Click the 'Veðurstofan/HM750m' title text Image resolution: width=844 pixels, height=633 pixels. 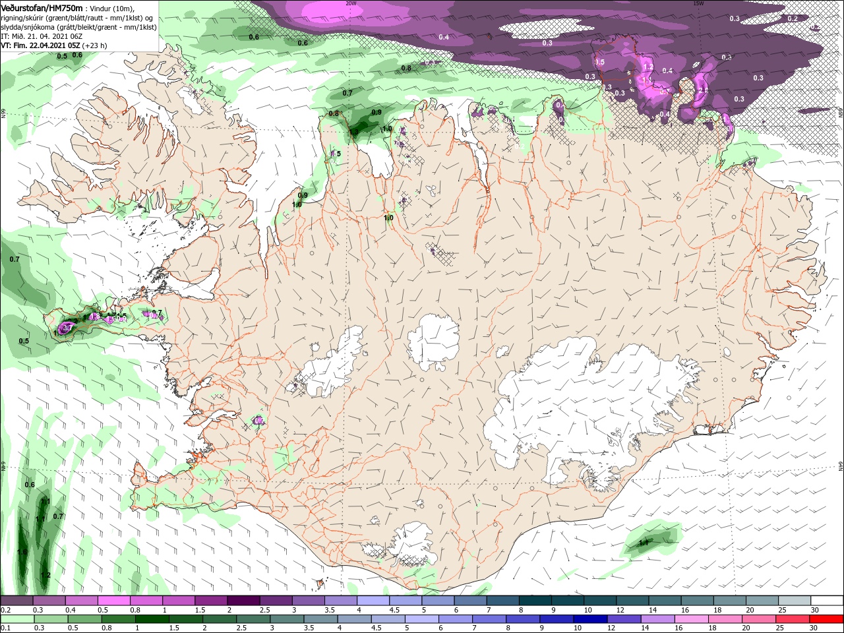[42, 8]
